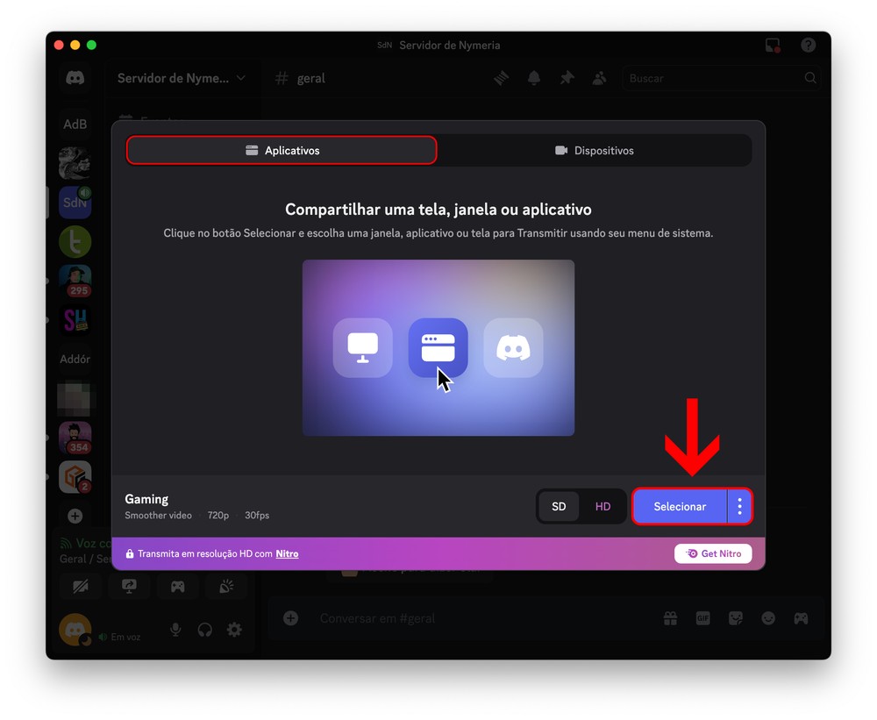Select SD stream quality

pyautogui.click(x=559, y=507)
